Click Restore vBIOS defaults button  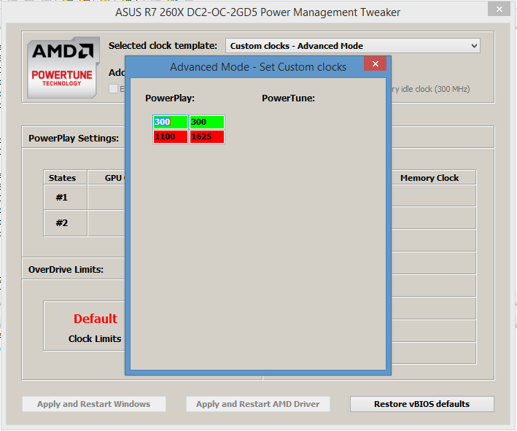[421, 404]
